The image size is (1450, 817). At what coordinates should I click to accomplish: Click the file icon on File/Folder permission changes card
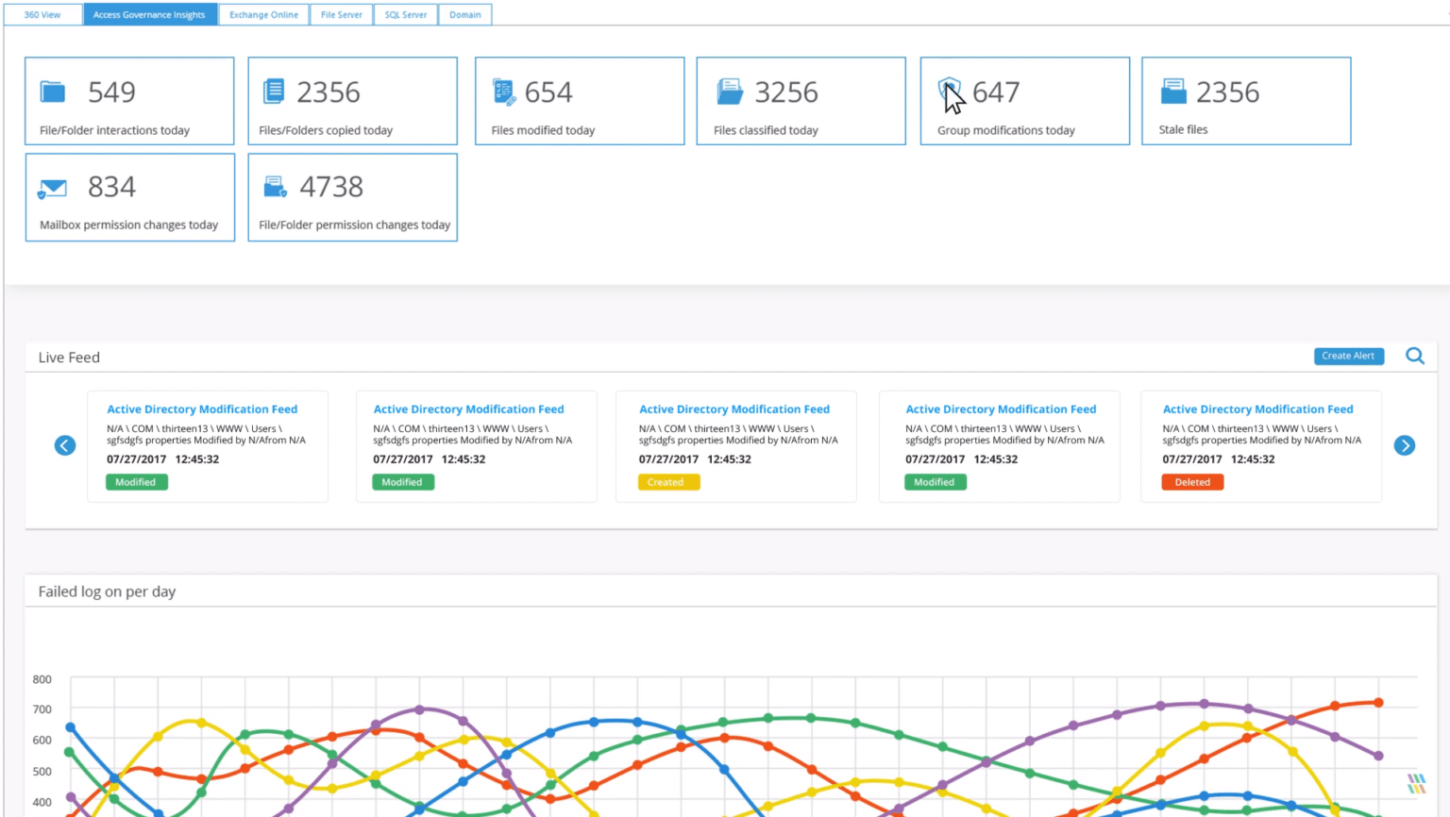tap(275, 186)
